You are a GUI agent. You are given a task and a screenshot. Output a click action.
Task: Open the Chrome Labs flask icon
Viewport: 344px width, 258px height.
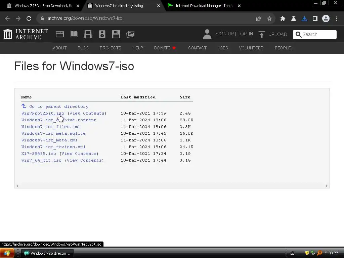tap(294, 18)
